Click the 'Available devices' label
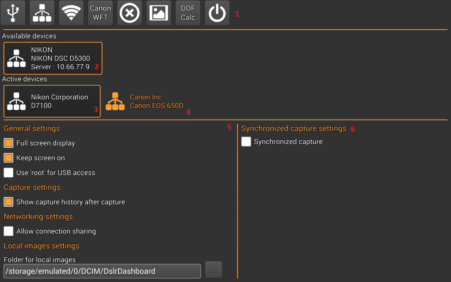 point(29,36)
